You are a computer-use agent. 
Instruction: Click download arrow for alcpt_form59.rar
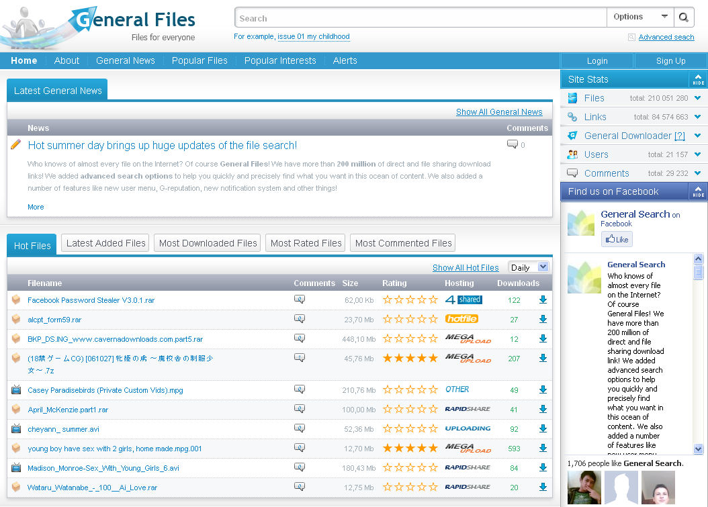(x=543, y=319)
